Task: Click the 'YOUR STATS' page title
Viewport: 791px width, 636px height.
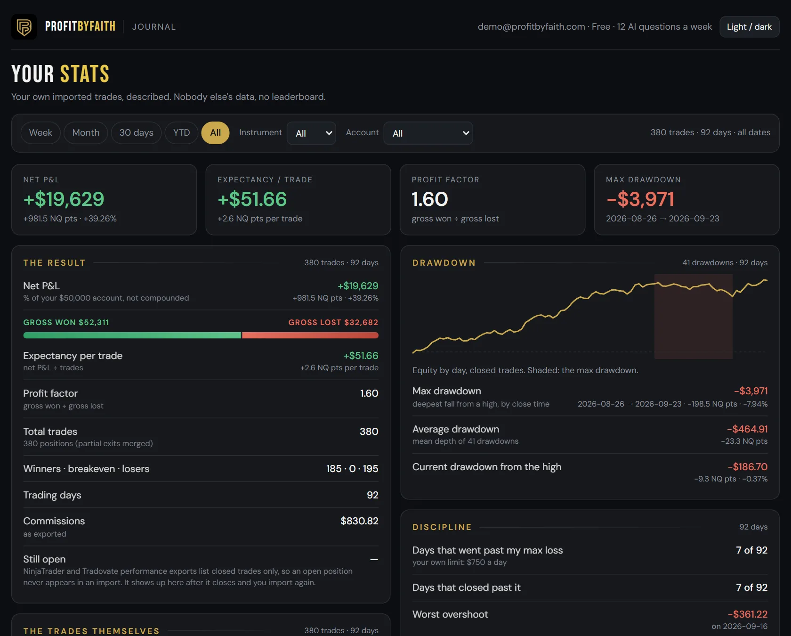Action: pyautogui.click(x=60, y=74)
